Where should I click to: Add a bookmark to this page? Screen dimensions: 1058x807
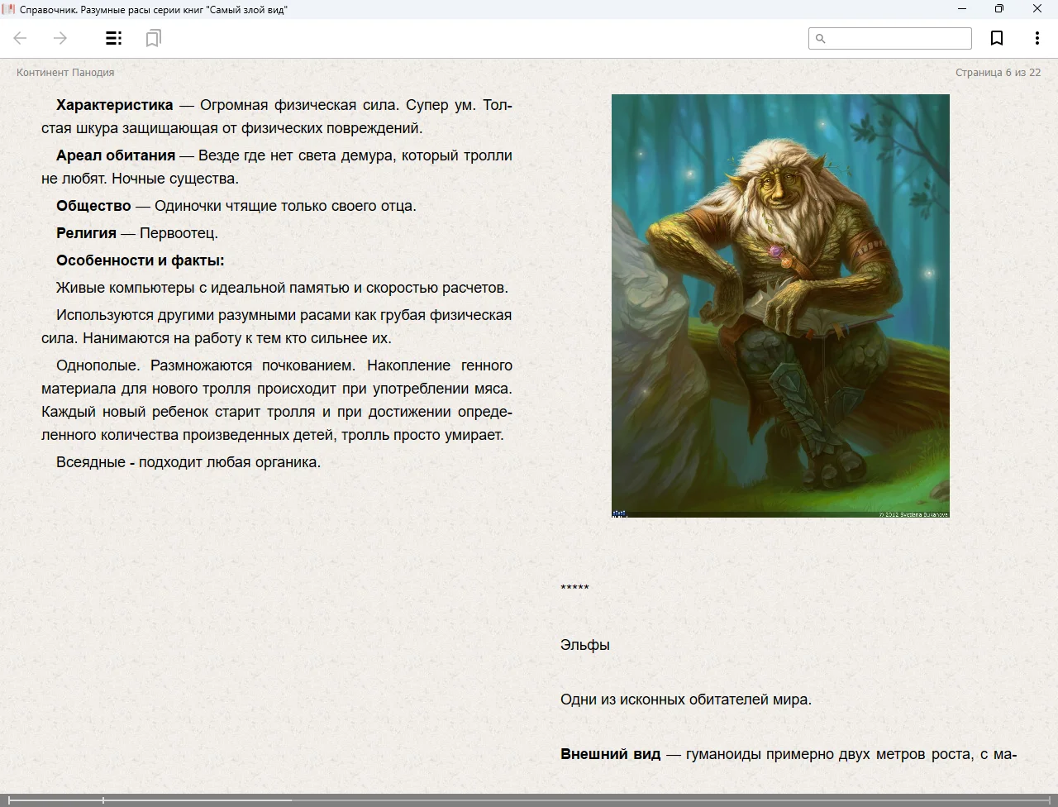click(x=997, y=38)
